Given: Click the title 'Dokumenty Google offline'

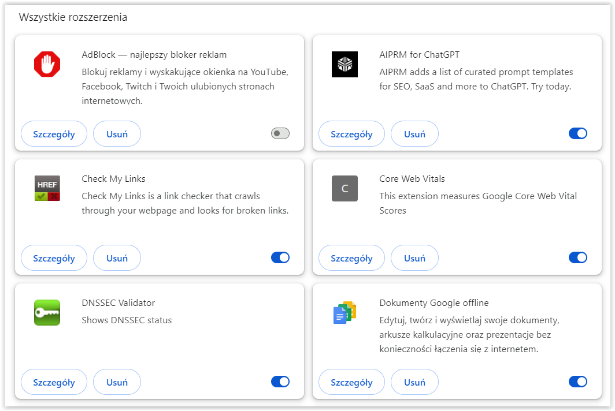Looking at the screenshot, I should point(434,303).
